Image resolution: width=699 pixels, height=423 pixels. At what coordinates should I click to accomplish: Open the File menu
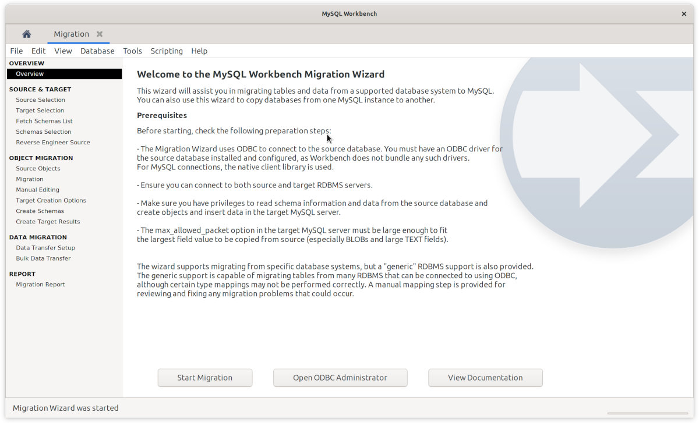tap(16, 51)
